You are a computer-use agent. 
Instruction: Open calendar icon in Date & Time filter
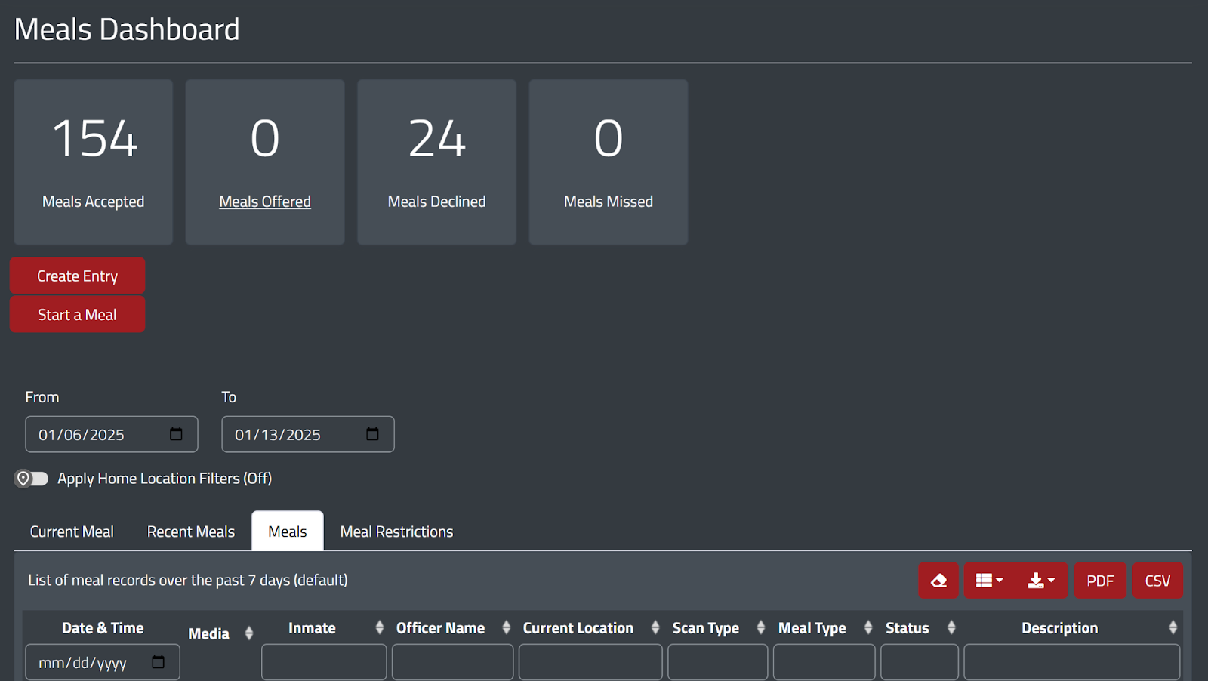[x=158, y=662]
